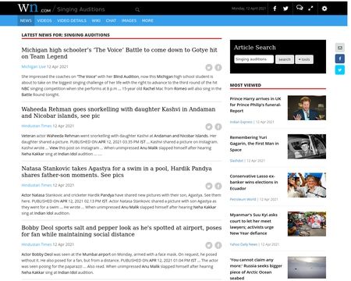Image resolution: width=351 pixels, height=281 pixels.
Task: Share Michigan high schooler article on Twitter
Action: [209, 67]
